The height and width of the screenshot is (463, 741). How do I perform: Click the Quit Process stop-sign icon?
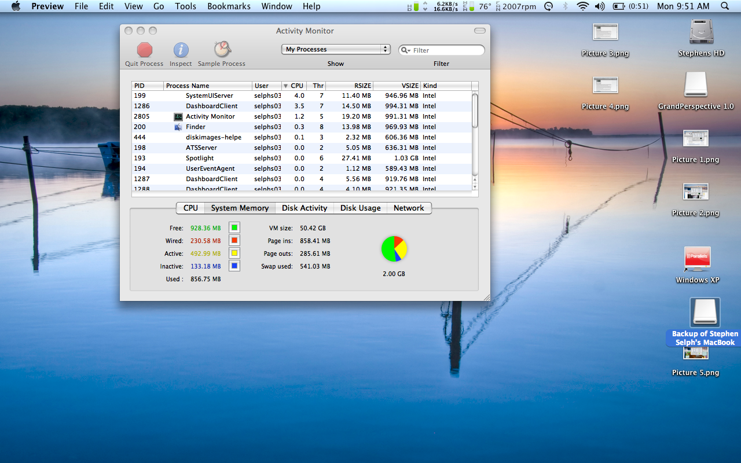coord(144,50)
